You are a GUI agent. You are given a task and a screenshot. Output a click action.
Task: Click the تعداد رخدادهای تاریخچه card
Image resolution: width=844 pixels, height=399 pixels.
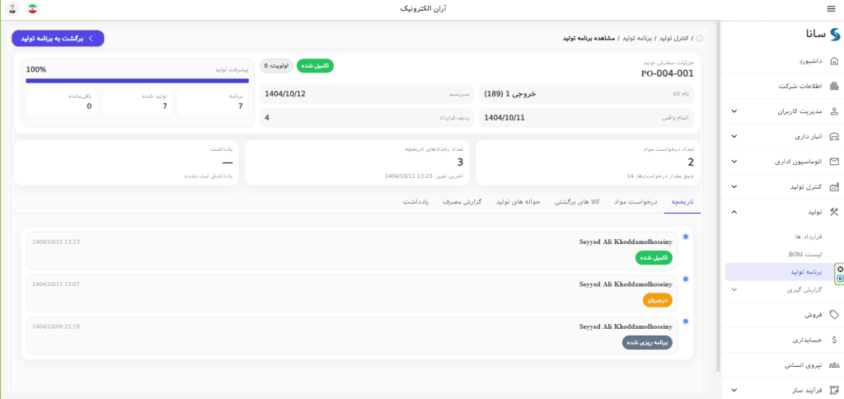tap(358, 162)
